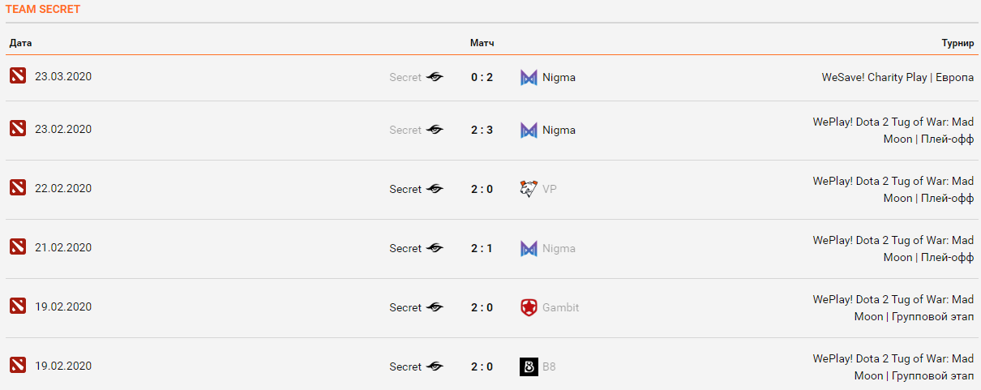Open the 2 : 3 score match page

click(482, 130)
